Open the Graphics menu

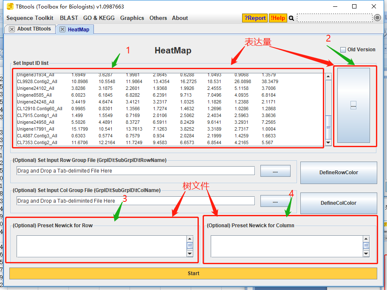click(x=132, y=18)
